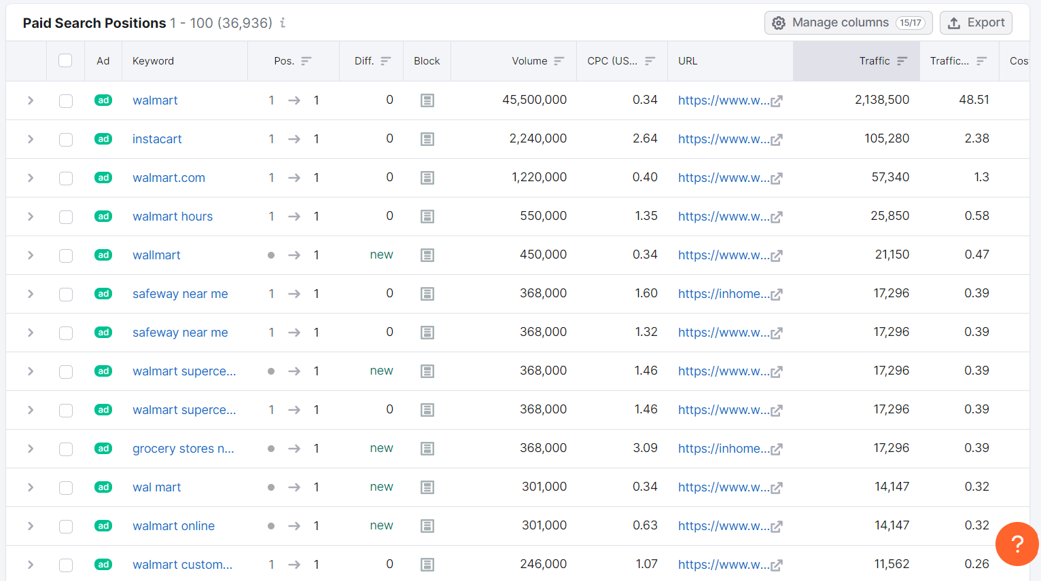The image size is (1041, 581).
Task: Expand the wallmart keyword row
Action: click(31, 255)
